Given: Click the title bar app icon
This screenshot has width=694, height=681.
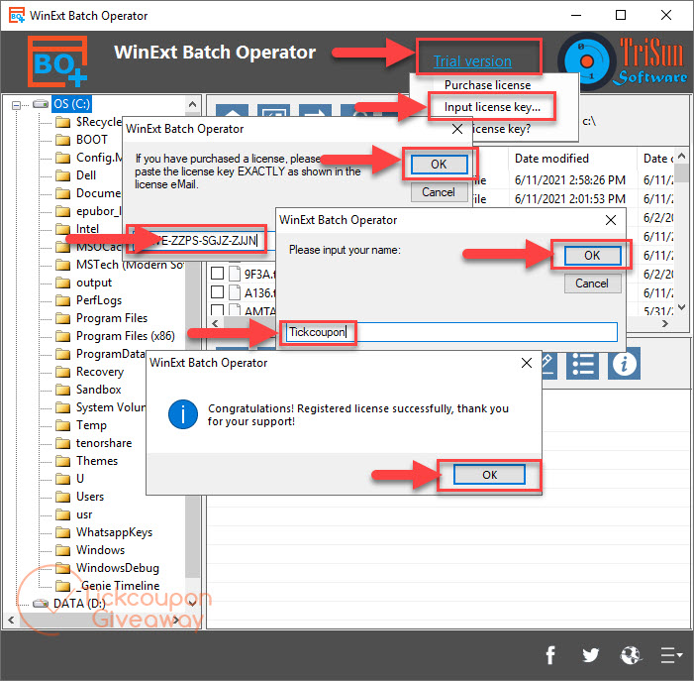Looking at the screenshot, I should tap(17, 16).
